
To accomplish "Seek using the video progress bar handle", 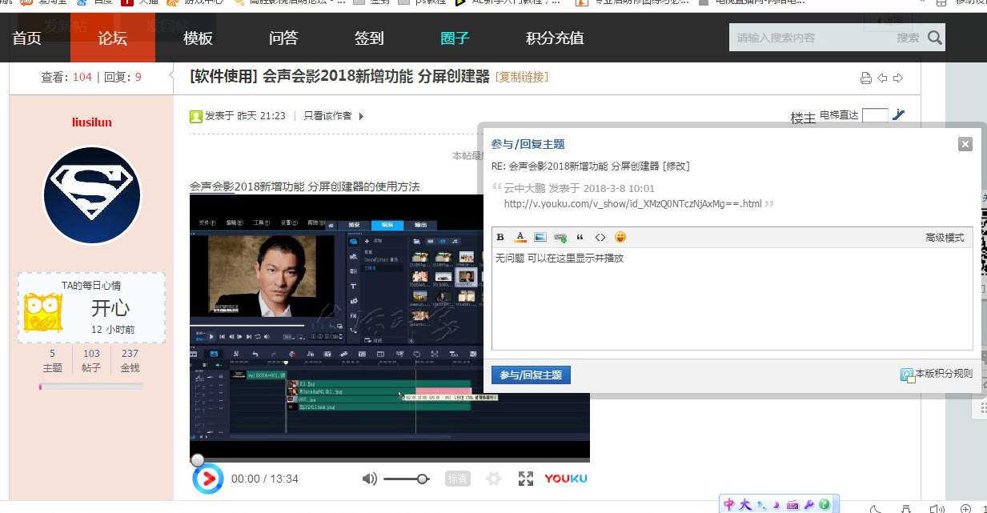I will [197, 459].
